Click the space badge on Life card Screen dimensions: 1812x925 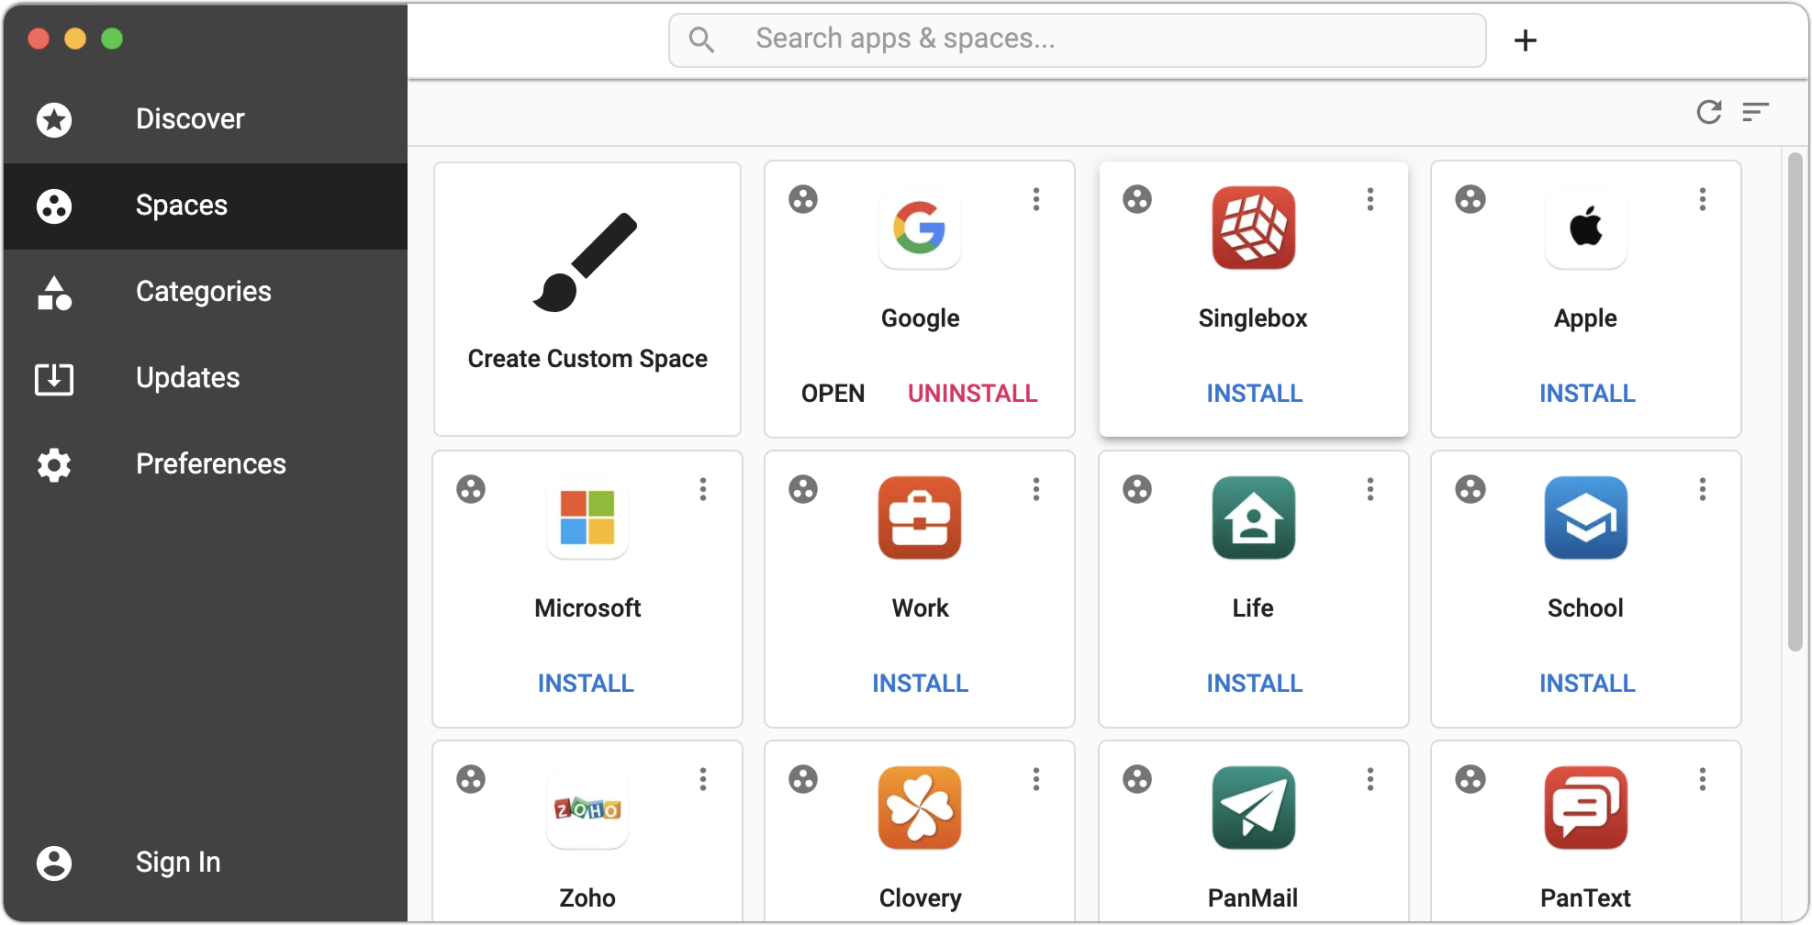[x=1137, y=489]
